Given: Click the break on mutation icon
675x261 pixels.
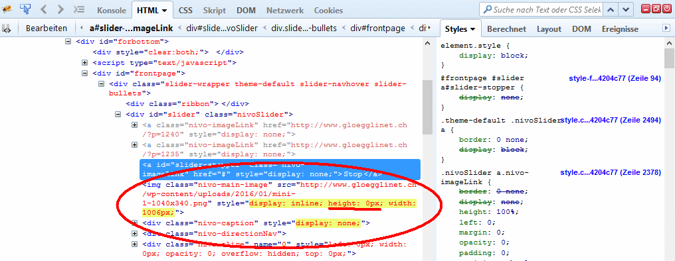Looking at the screenshot, I should click(7, 28).
